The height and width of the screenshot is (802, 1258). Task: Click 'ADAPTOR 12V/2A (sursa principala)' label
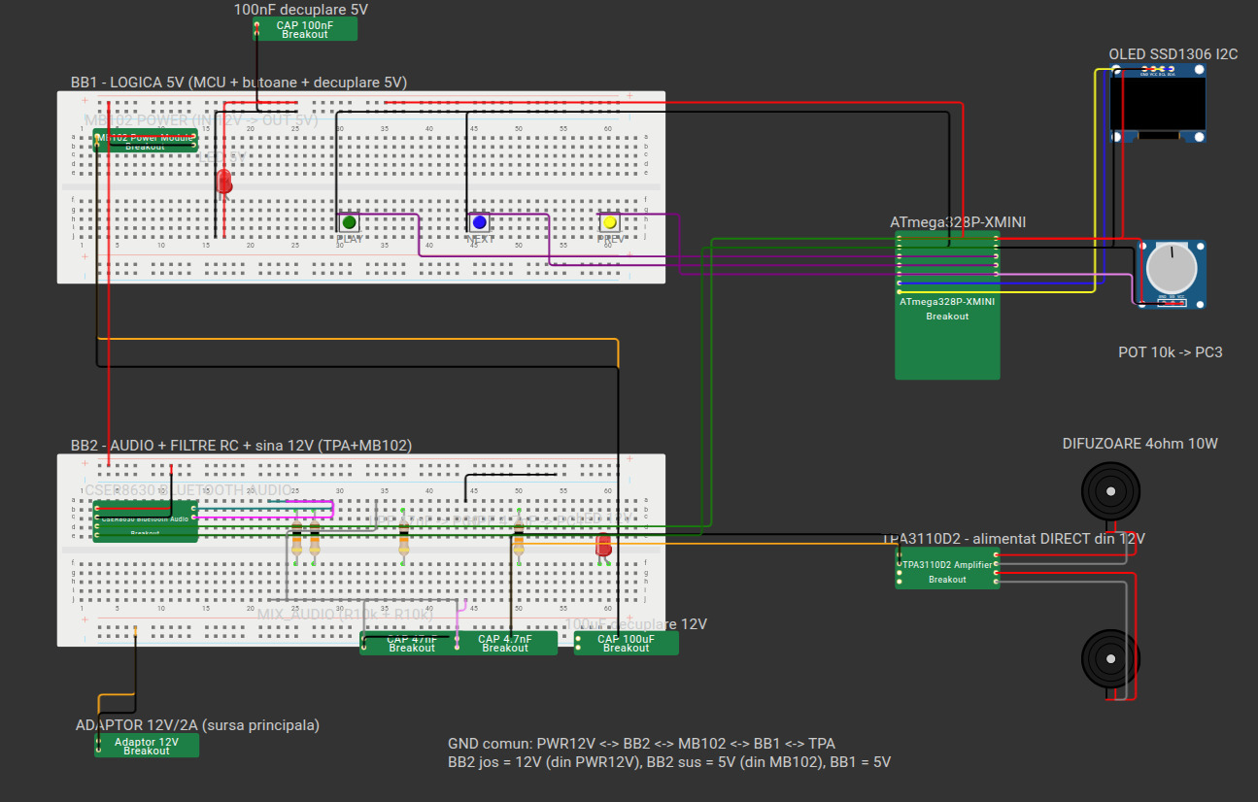197,725
